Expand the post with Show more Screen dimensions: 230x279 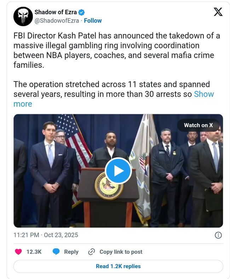[x=204, y=94]
